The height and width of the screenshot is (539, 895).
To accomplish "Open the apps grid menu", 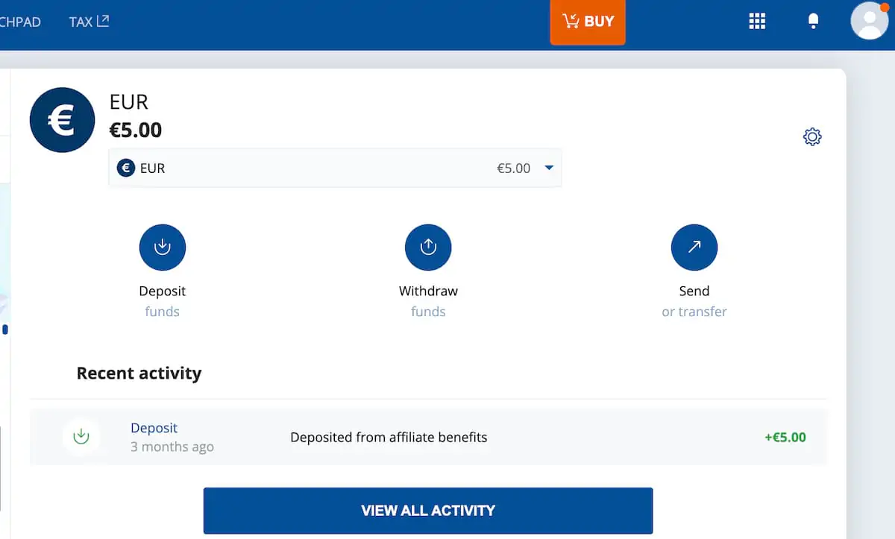I will tap(757, 22).
